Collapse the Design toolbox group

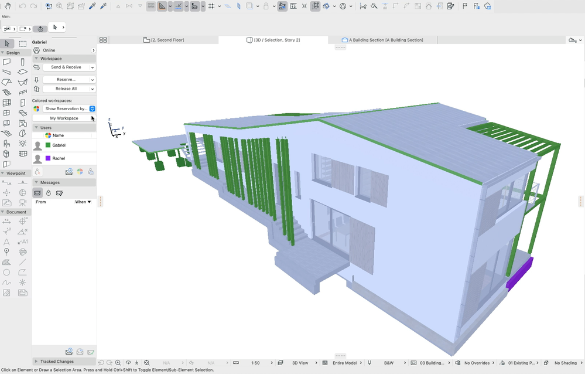tap(2, 53)
